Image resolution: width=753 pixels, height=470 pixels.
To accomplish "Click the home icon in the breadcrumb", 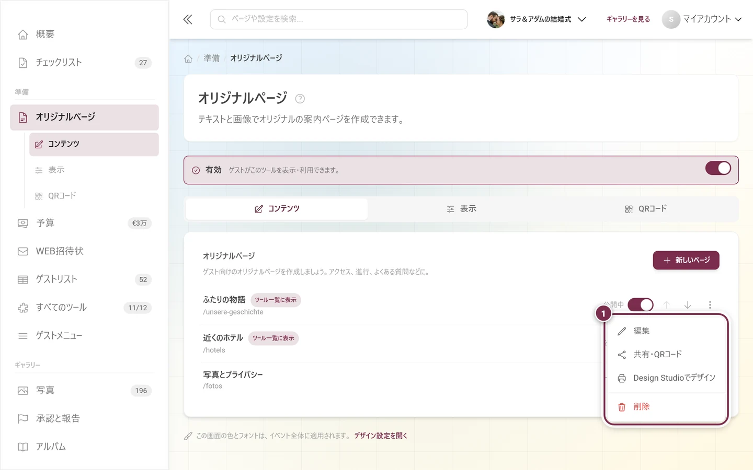I will pos(188,58).
